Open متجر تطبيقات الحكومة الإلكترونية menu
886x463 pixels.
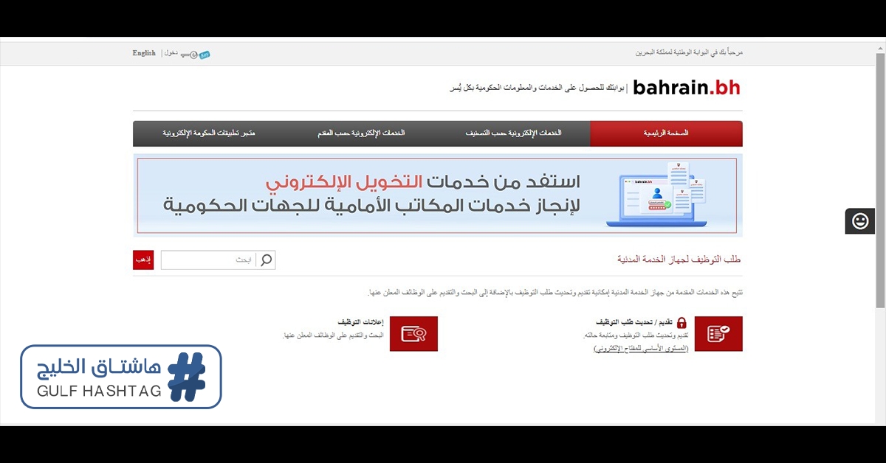[x=209, y=133]
